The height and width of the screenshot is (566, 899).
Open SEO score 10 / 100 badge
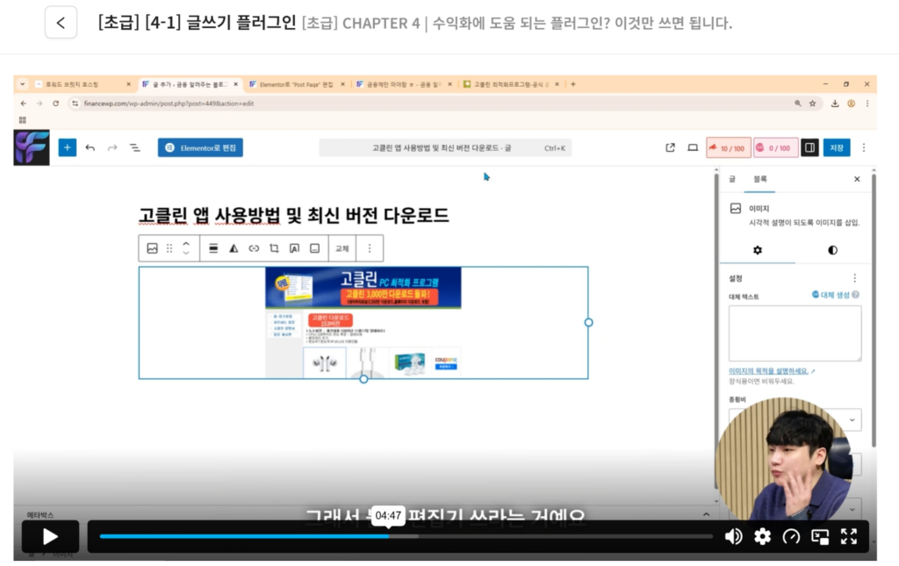pos(728,147)
